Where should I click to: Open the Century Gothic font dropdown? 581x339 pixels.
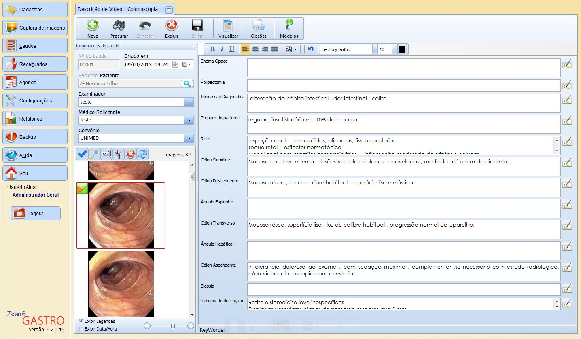375,49
